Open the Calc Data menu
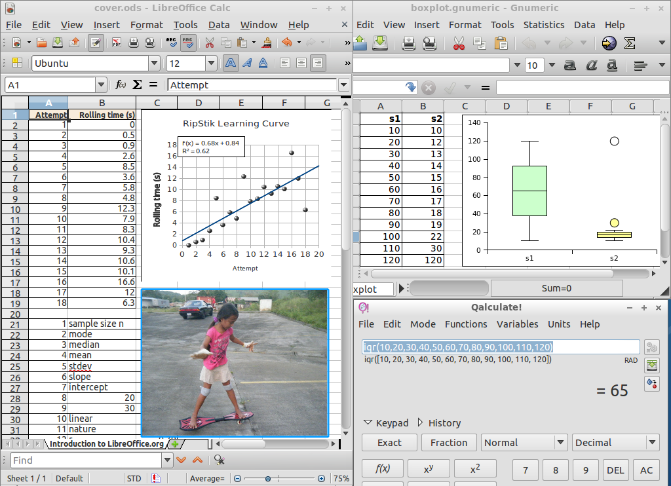The height and width of the screenshot is (486, 671). (x=219, y=25)
